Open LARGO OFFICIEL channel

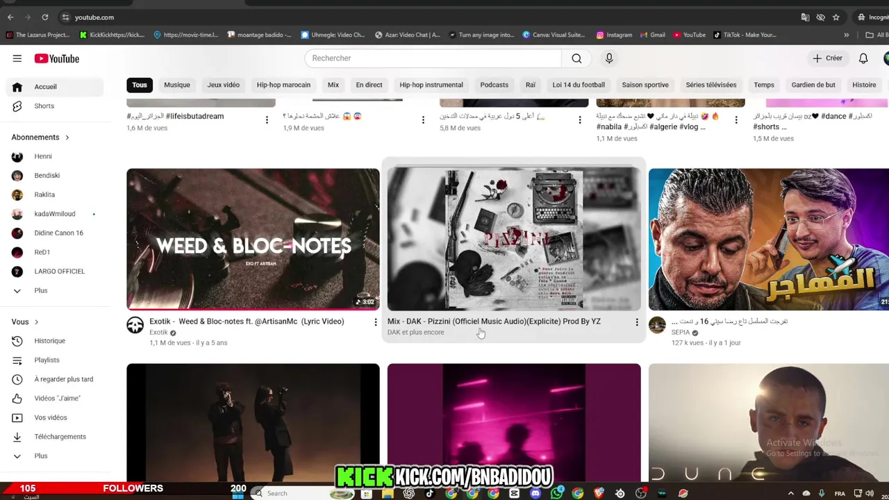click(x=55, y=272)
